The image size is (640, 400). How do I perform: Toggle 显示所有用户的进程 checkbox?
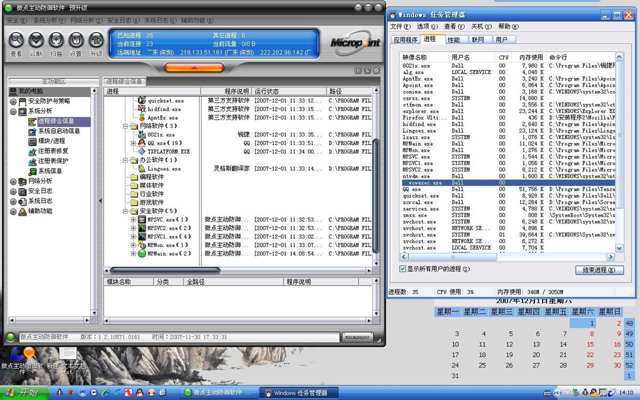[403, 269]
